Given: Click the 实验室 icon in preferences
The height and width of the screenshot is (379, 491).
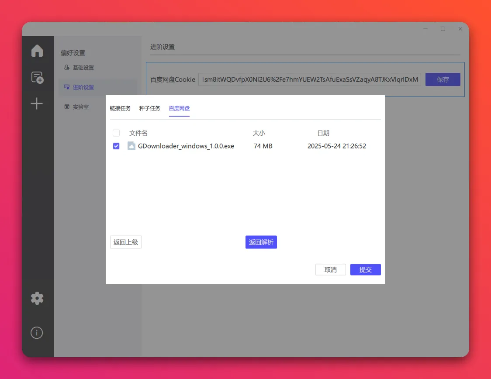Looking at the screenshot, I should (x=67, y=107).
